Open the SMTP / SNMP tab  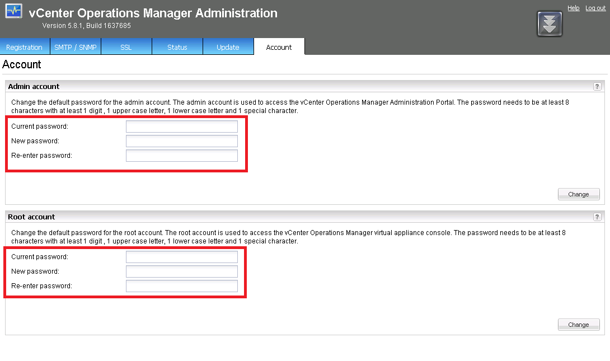coord(76,46)
